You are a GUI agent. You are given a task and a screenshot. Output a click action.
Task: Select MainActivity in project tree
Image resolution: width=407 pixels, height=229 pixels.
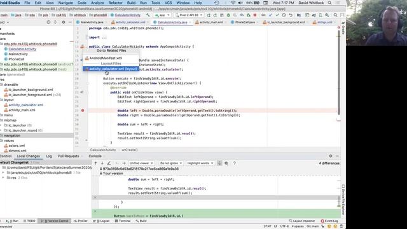tap(18, 54)
